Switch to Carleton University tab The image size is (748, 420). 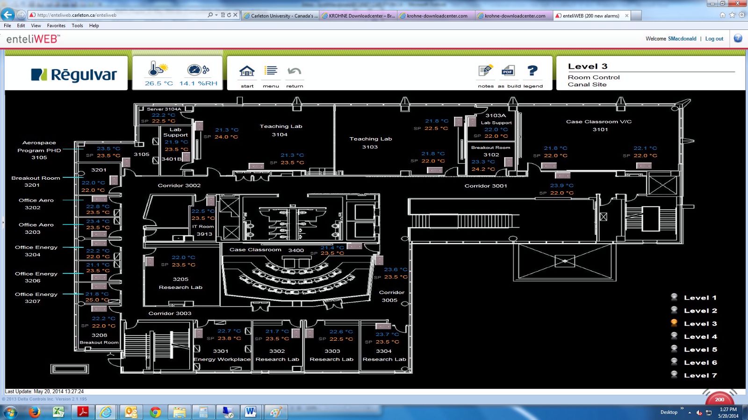(x=280, y=15)
